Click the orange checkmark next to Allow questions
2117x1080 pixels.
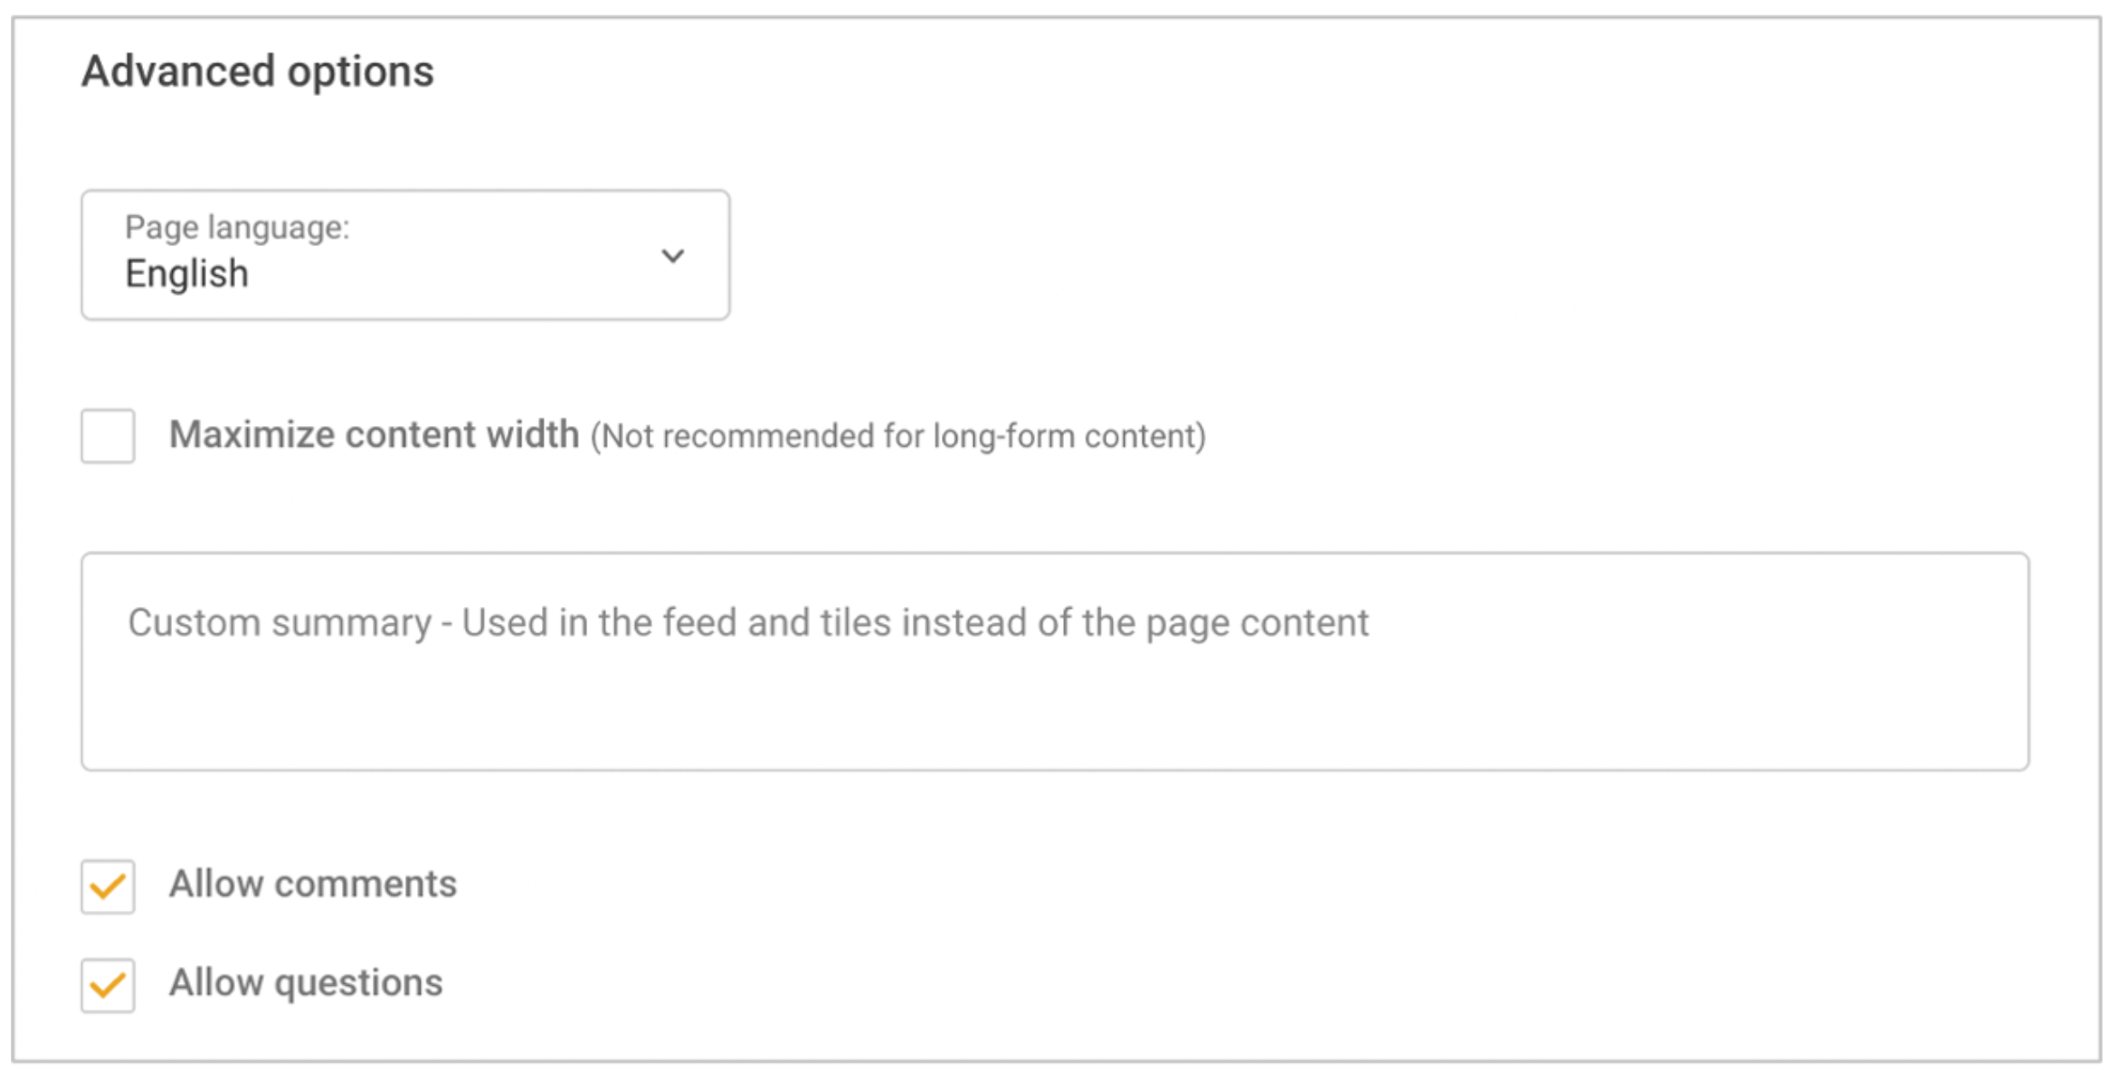[108, 985]
